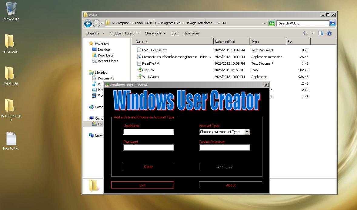Click the user.ico file icon

tap(139, 70)
